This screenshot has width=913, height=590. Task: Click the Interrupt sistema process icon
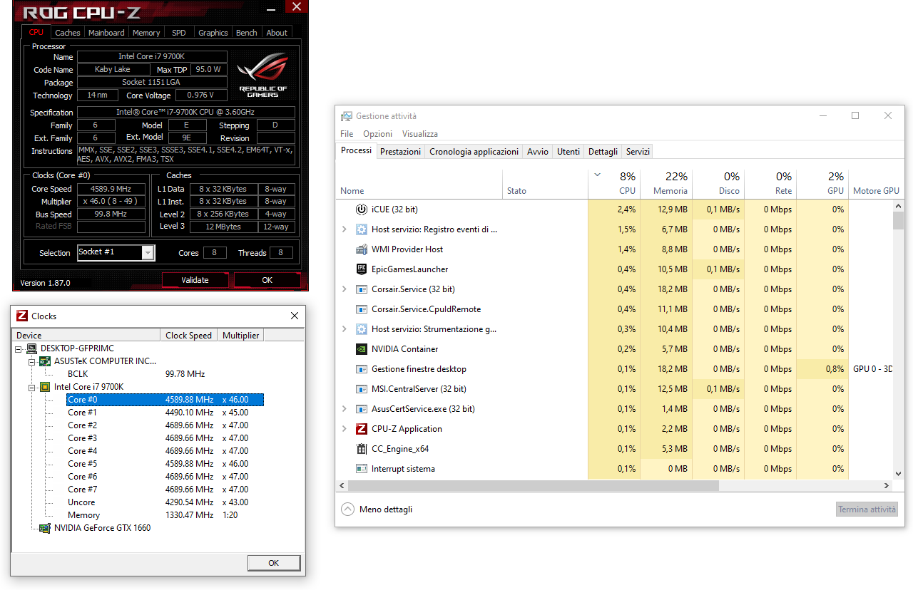point(362,468)
